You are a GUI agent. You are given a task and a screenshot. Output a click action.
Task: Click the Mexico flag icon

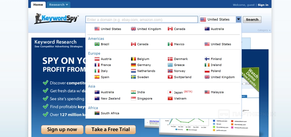[x=170, y=44]
